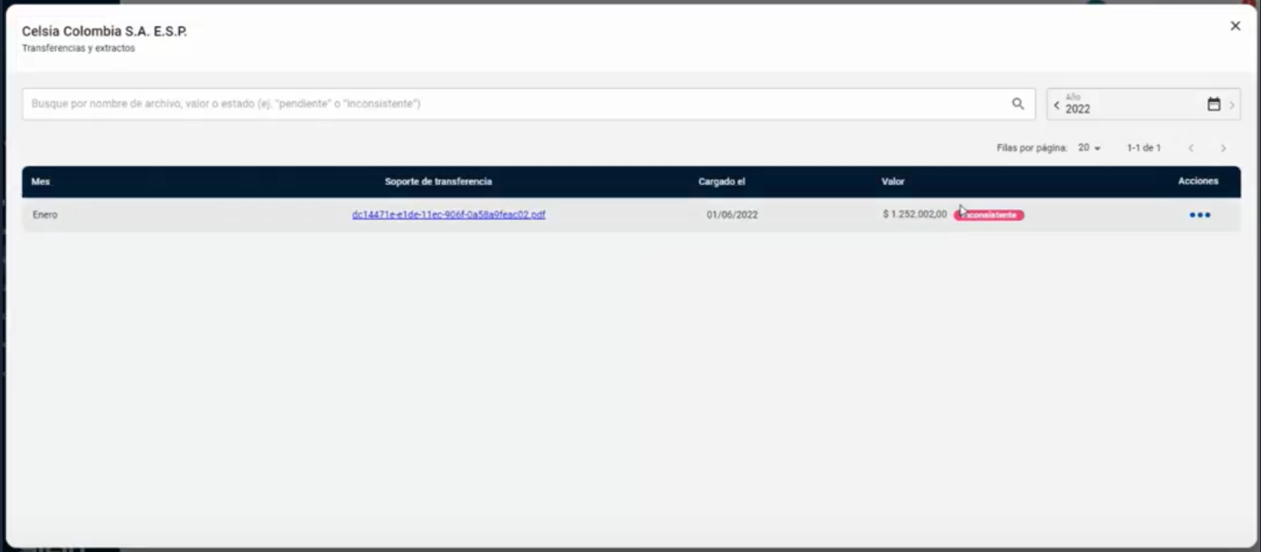Click the $ 1.252.002,00 value cell
The image size is (1261, 552).
point(914,214)
